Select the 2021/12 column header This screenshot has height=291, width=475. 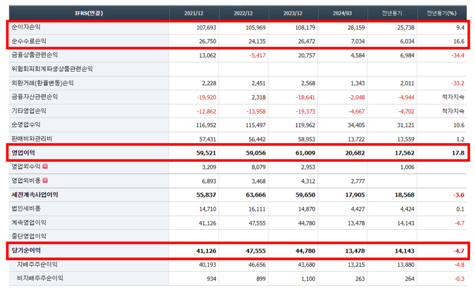[x=193, y=13]
